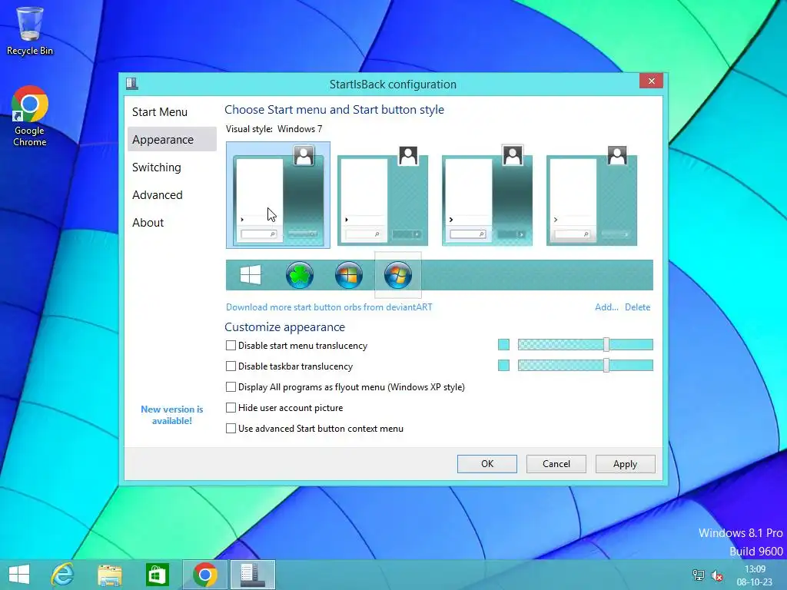Image resolution: width=787 pixels, height=590 pixels.
Task: Select the Appearance tab
Action: [171, 140]
